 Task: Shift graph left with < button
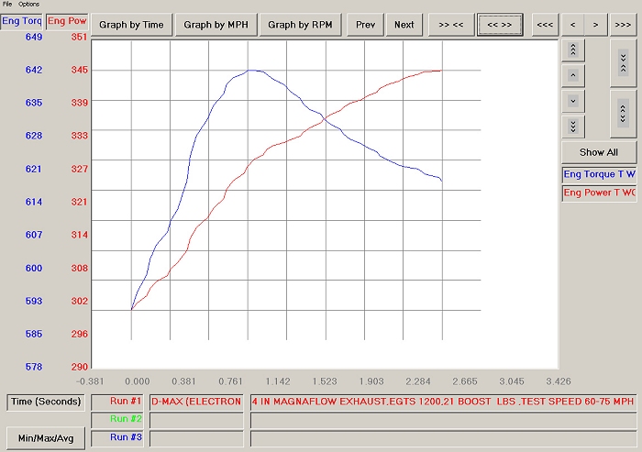pos(573,25)
